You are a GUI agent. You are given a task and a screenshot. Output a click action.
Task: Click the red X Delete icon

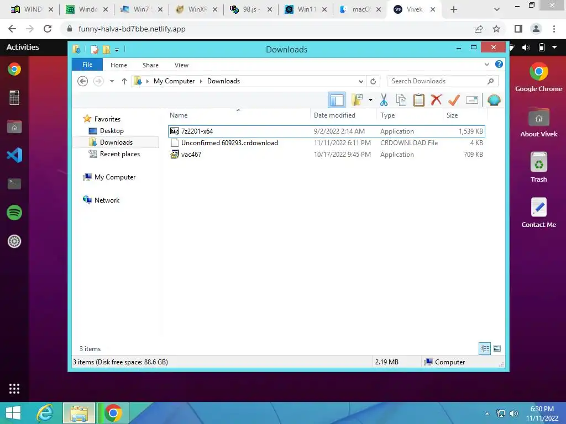point(436,99)
